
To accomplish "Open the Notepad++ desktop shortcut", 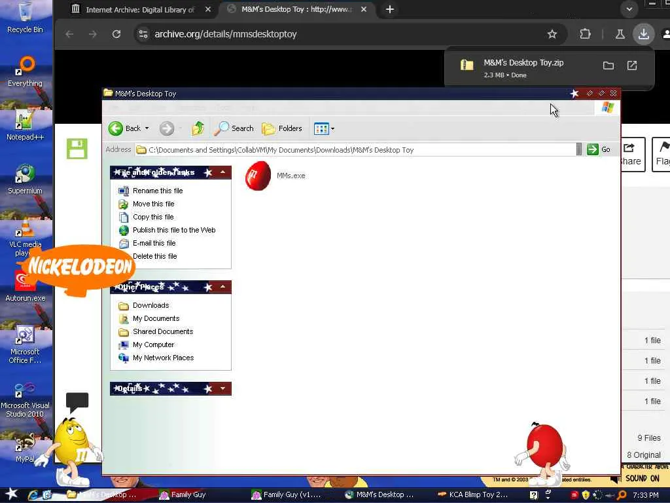I will [26, 125].
